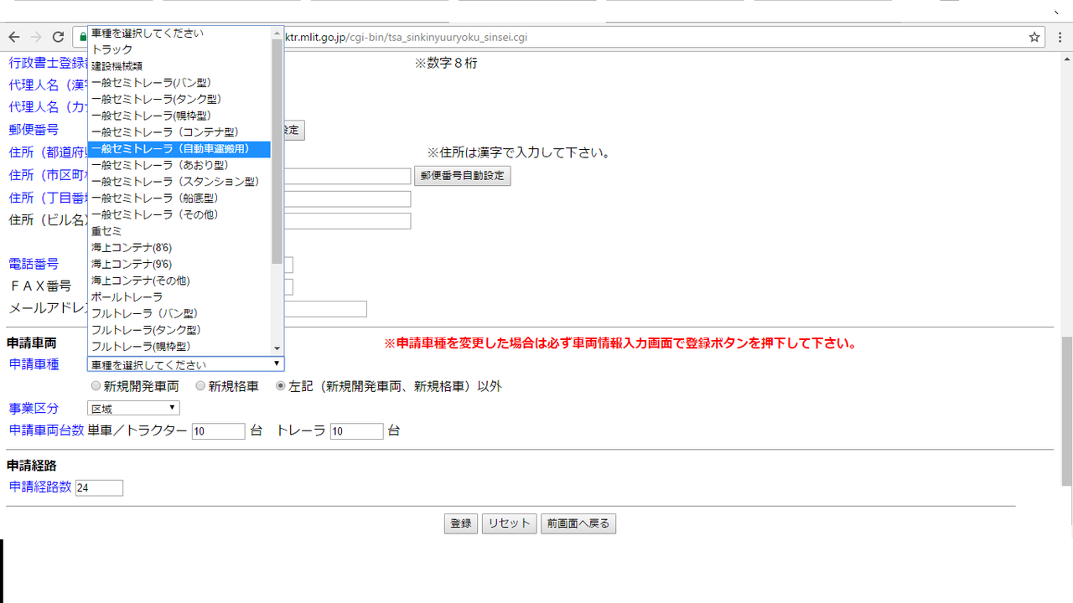Collapse the 申請車種 dropdown arrow
The height and width of the screenshot is (603, 1073).
click(x=276, y=364)
